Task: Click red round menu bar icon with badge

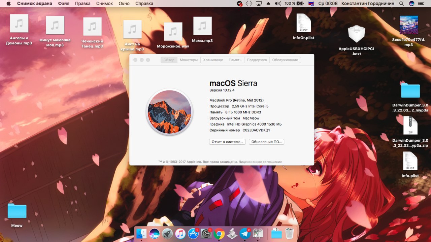Action: (240, 4)
